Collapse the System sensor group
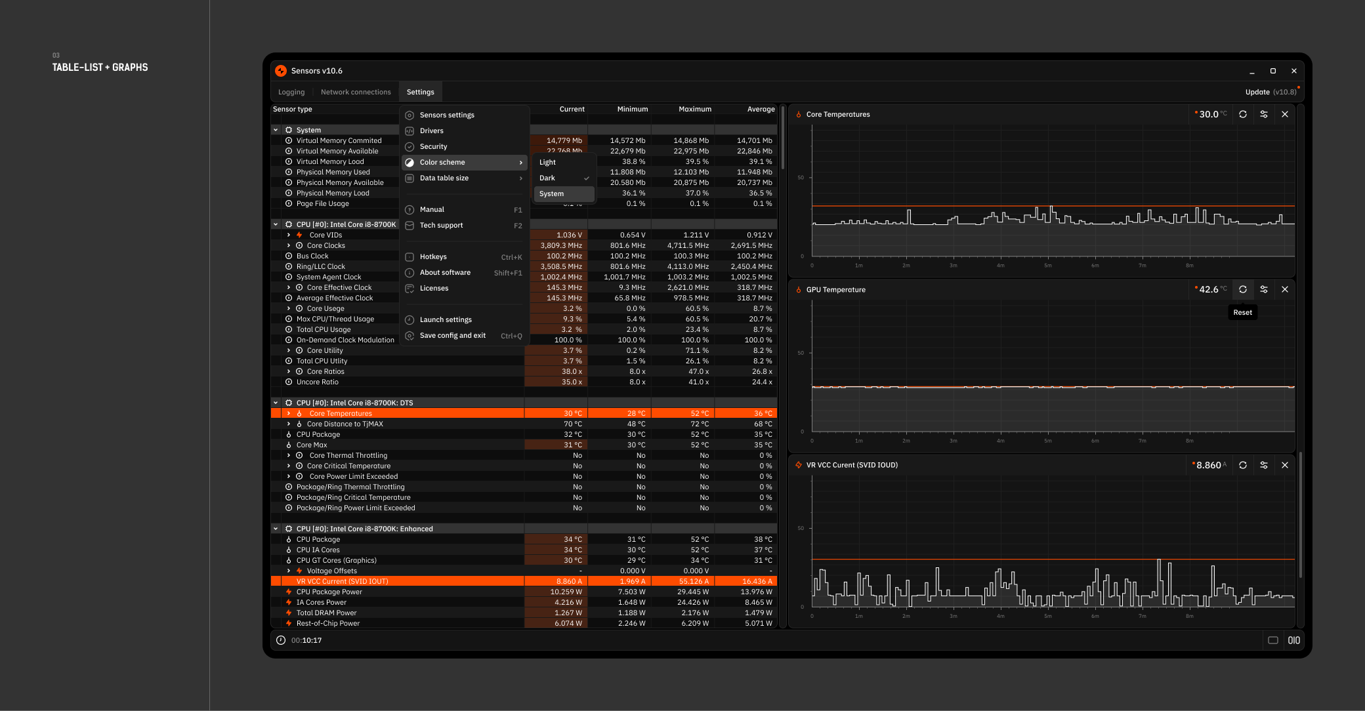 276,130
